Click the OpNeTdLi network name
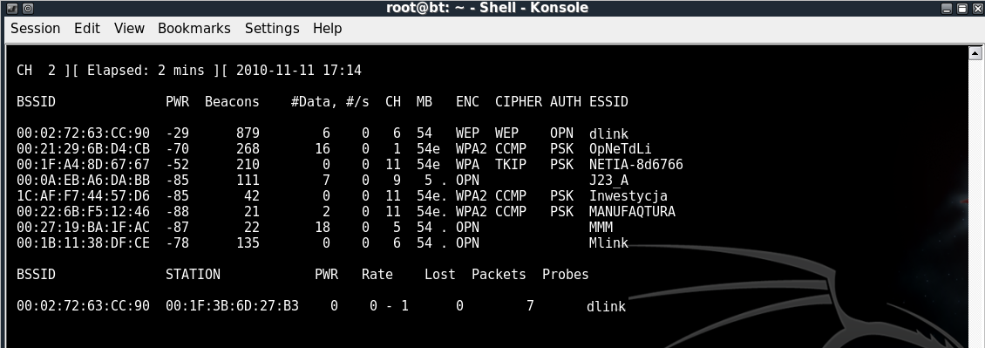Image resolution: width=985 pixels, height=348 pixels. (x=620, y=149)
